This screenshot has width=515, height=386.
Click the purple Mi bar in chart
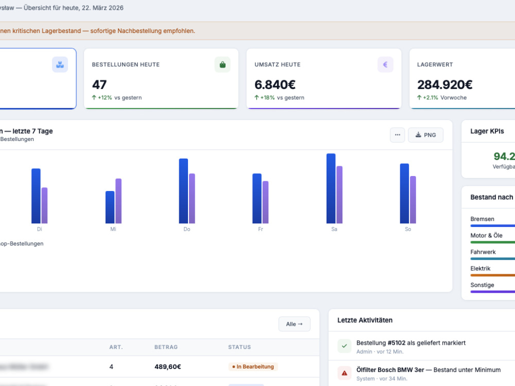118,201
